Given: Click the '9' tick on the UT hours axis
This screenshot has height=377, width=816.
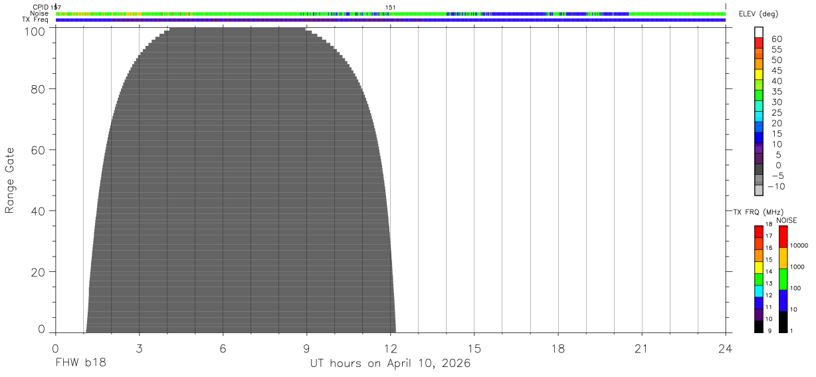Looking at the screenshot, I should coord(306,348).
